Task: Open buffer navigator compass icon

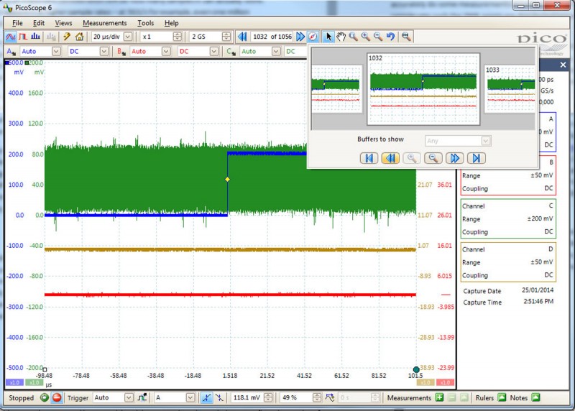Action: 313,37
